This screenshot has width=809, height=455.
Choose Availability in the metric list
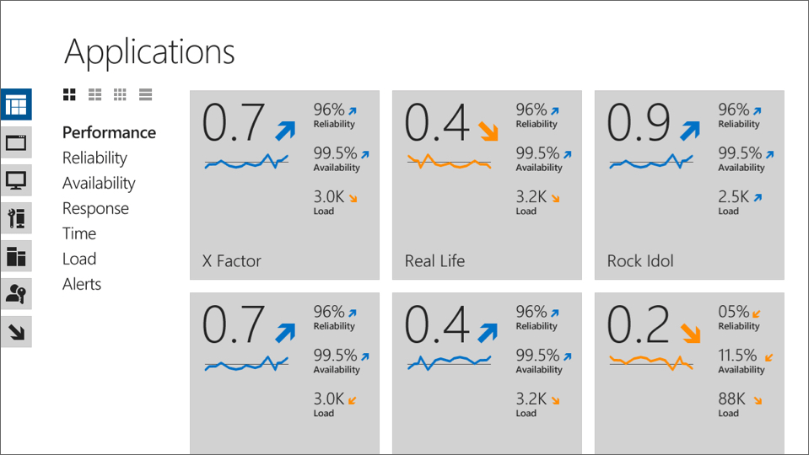click(99, 183)
